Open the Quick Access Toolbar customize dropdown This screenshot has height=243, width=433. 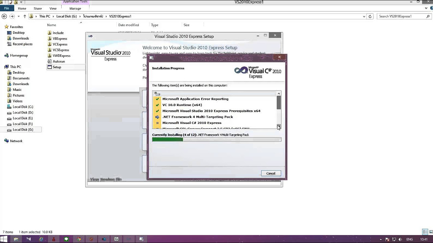click(22, 2)
